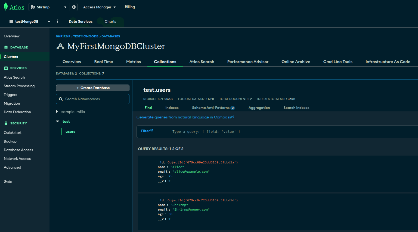The image size is (418, 232).
Task: Select the users collection
Action: [x=70, y=131]
